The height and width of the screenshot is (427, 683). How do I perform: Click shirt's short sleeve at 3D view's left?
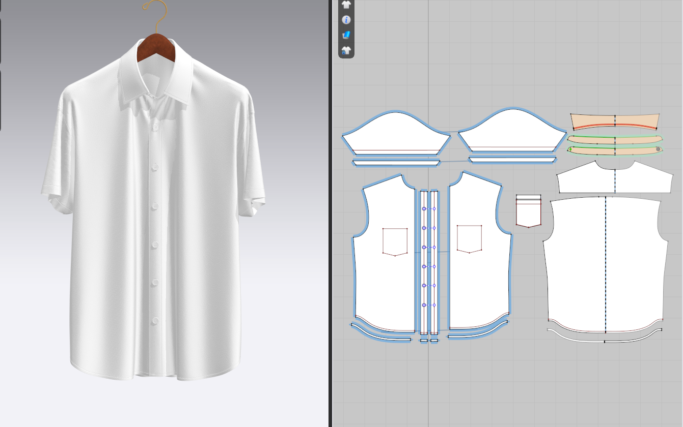(59, 152)
